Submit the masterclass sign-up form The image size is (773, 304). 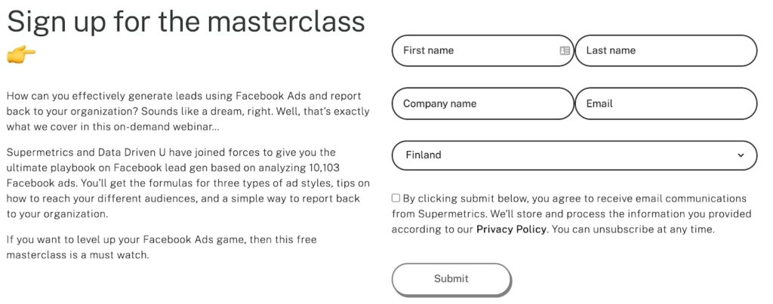451,279
